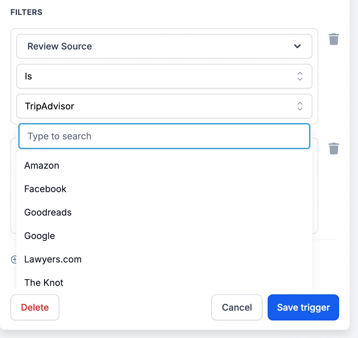Click the FILTERS section heading
Viewport: 358px width, 338px height.
26,12
